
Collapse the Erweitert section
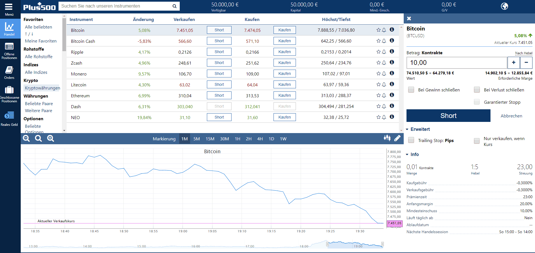tap(418, 129)
